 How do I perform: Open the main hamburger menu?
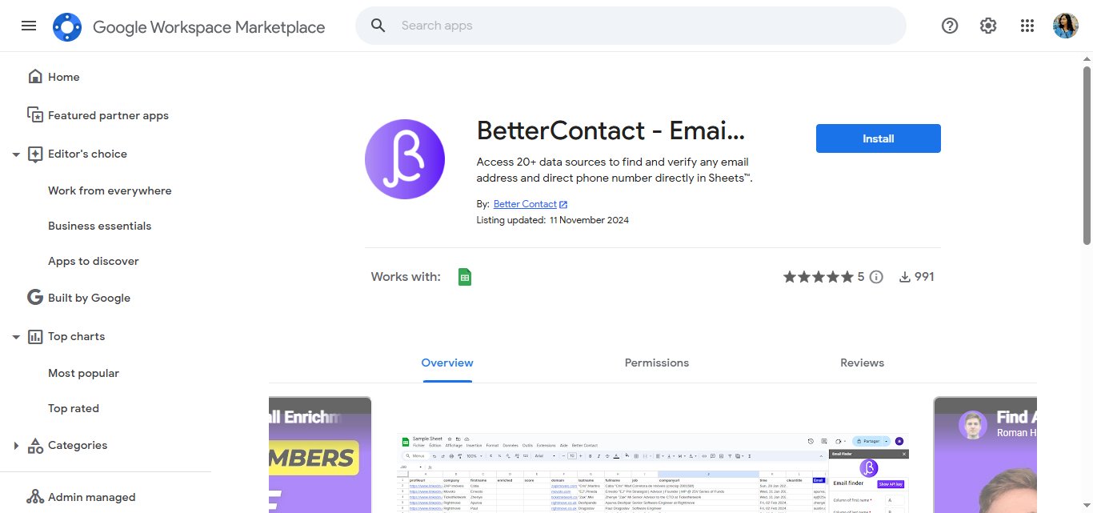[29, 26]
